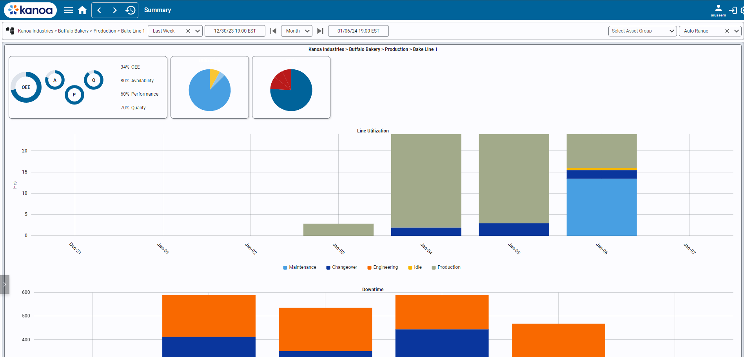Open the page history clock icon
Screen dimensions: 744x357
click(x=131, y=10)
